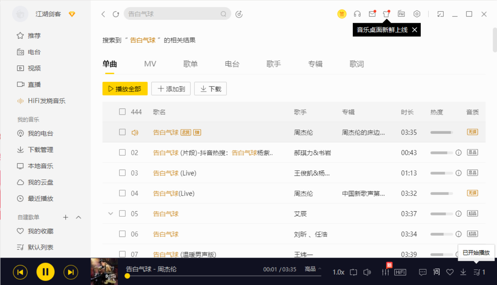Open the album cover thumbnail

104,272
